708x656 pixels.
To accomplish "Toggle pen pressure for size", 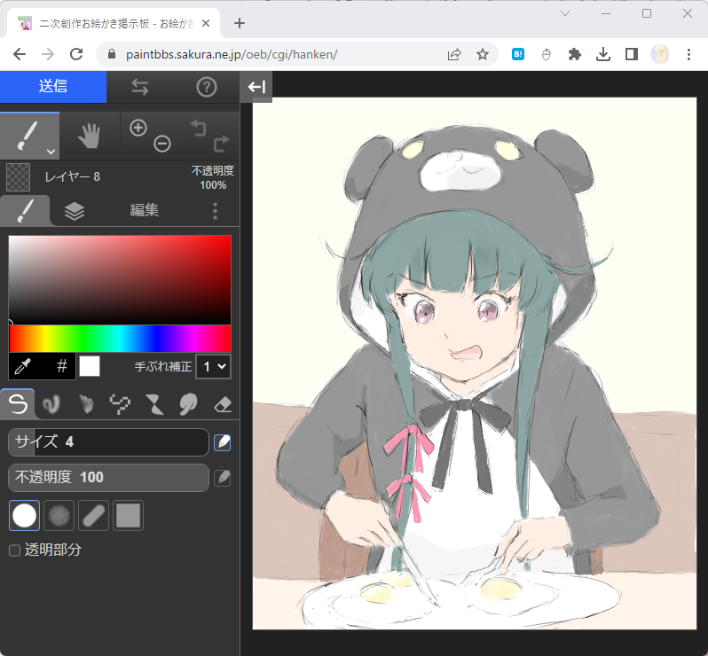I will point(222,442).
